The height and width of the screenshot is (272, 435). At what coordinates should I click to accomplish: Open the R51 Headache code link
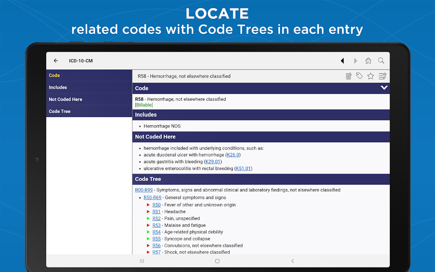[157, 212]
